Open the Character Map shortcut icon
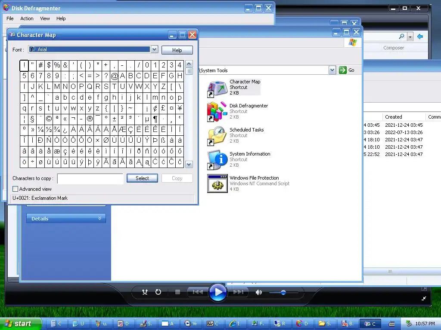The width and height of the screenshot is (441, 330). 217,89
